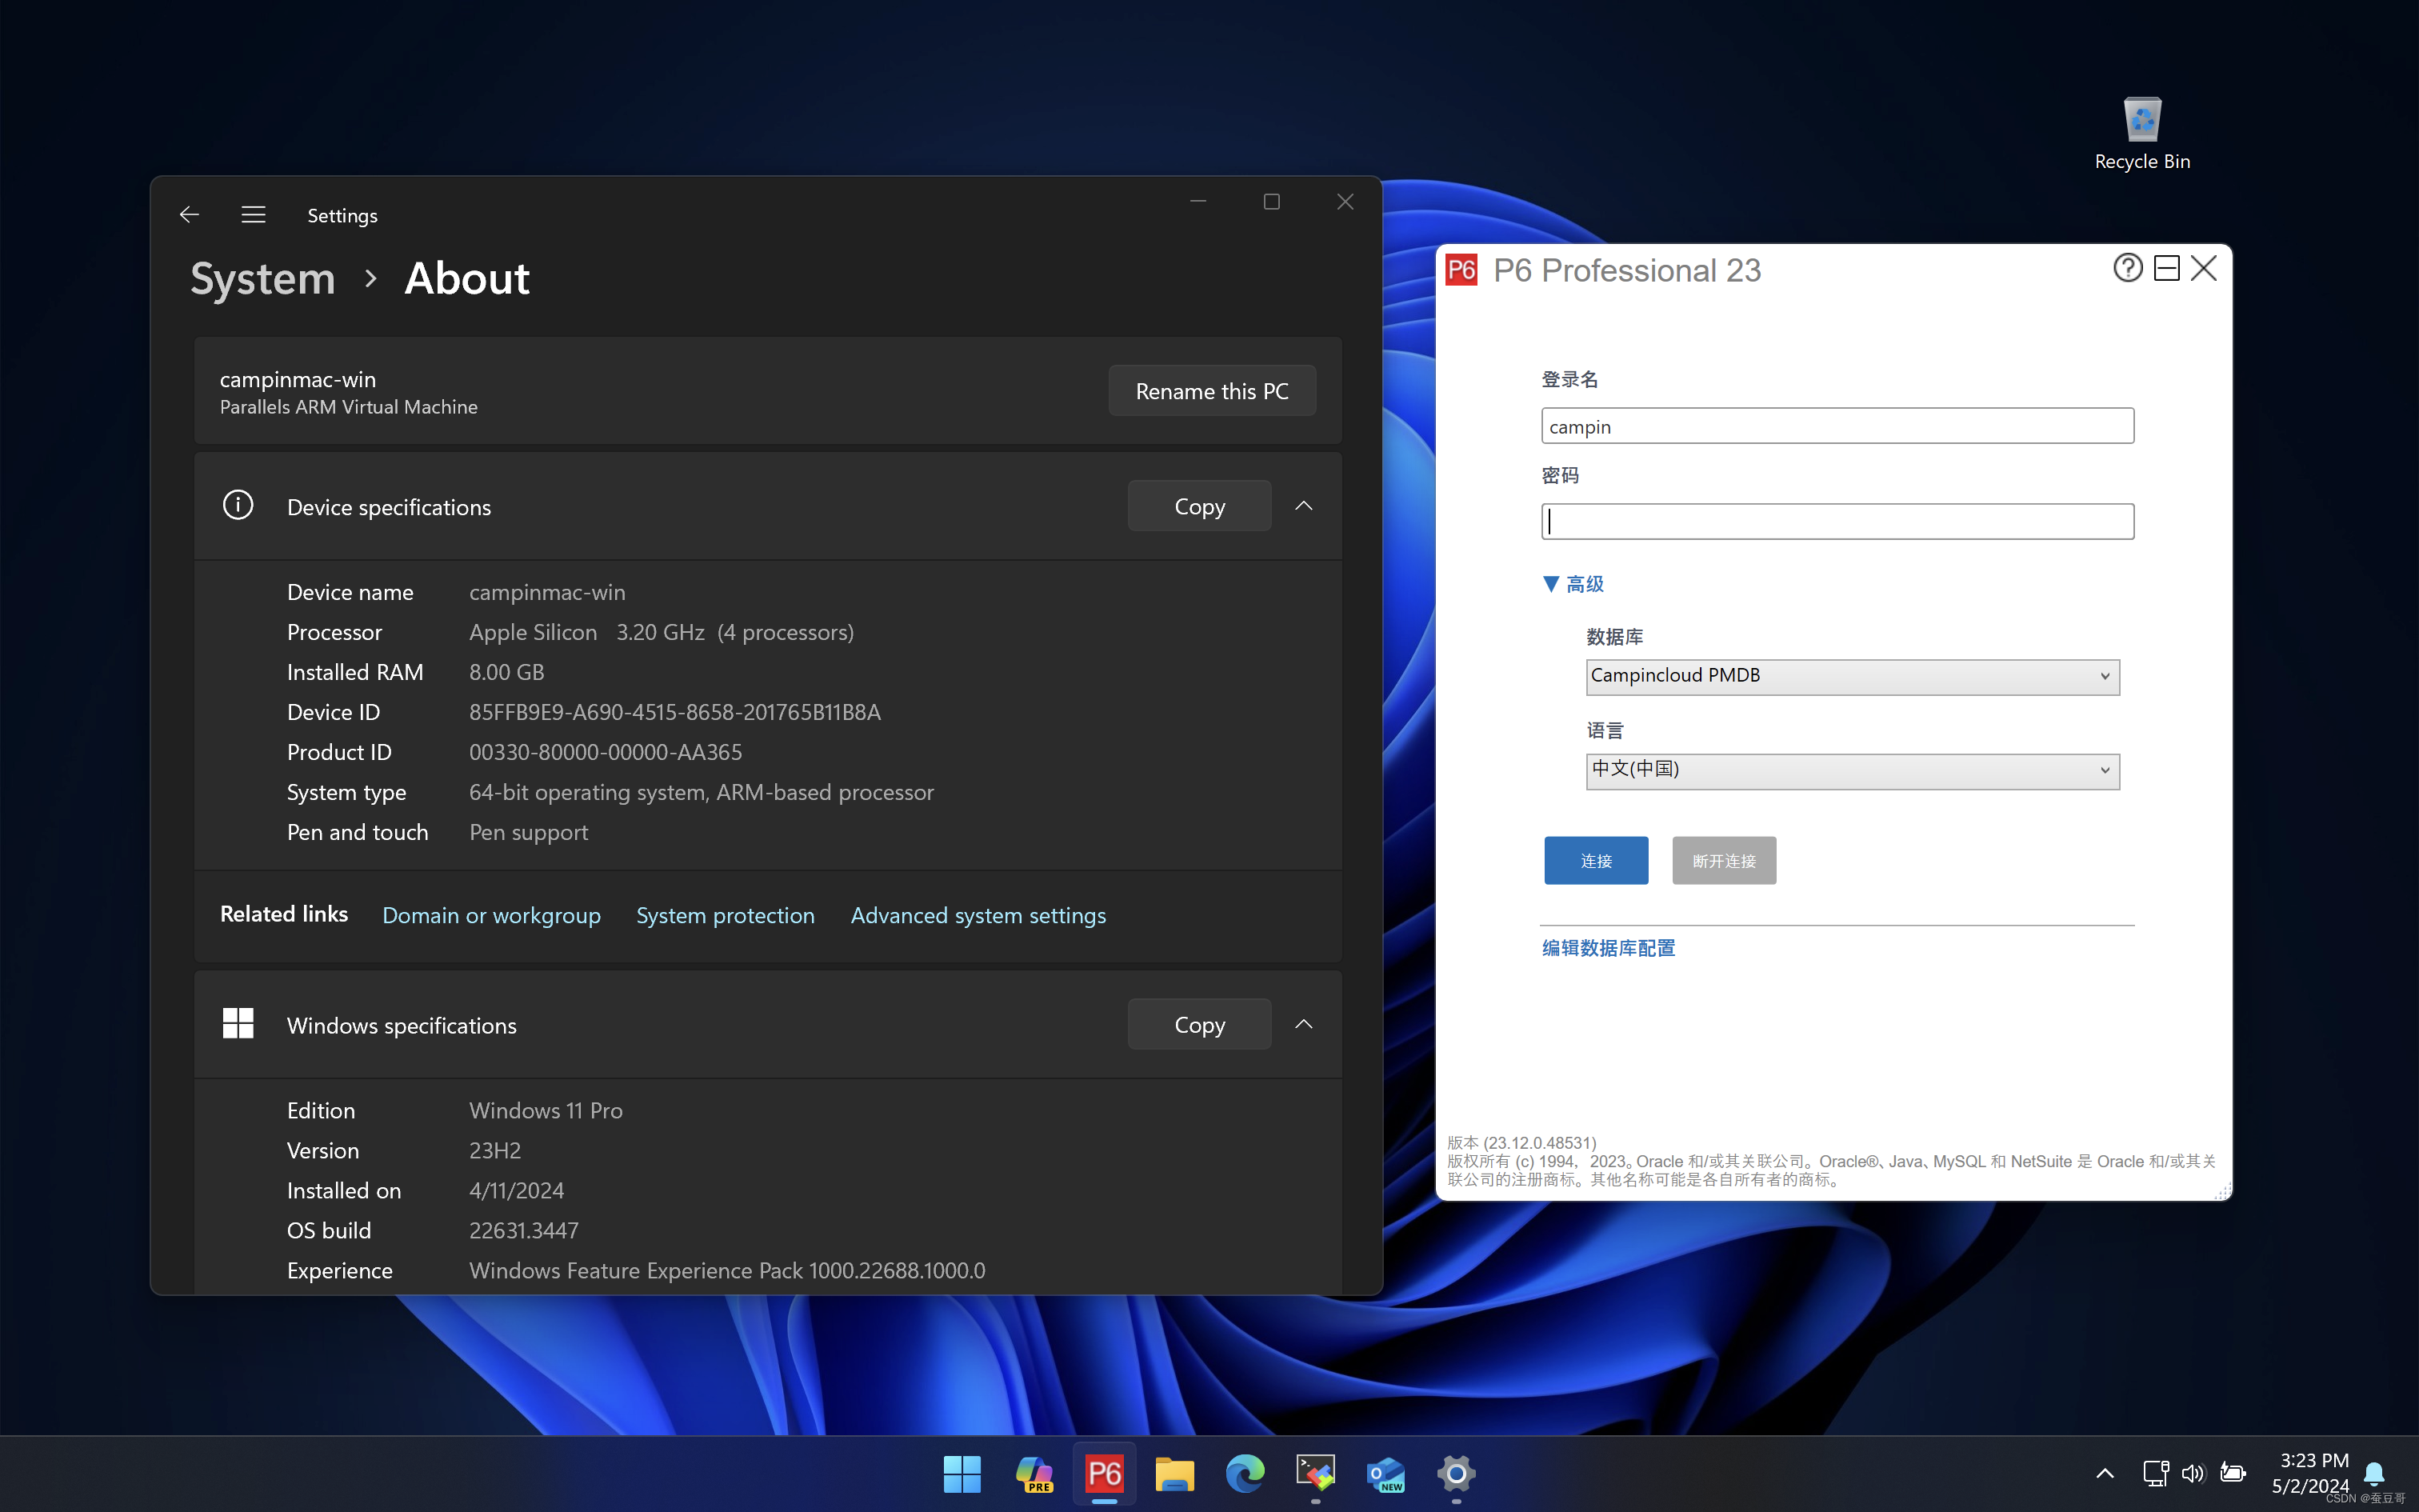The width and height of the screenshot is (2419, 1512).
Task: Minimize the Settings window
Action: tap(1198, 202)
